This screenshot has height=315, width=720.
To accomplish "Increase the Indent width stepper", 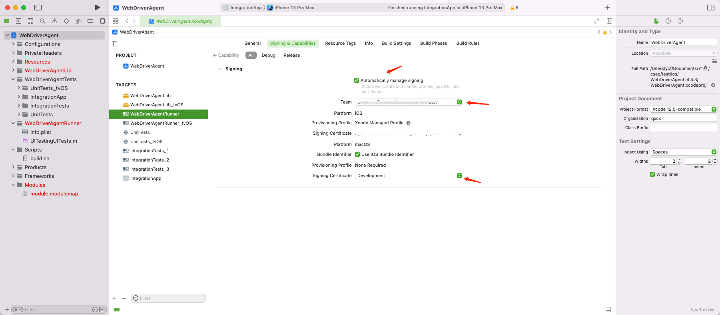I will point(715,159).
